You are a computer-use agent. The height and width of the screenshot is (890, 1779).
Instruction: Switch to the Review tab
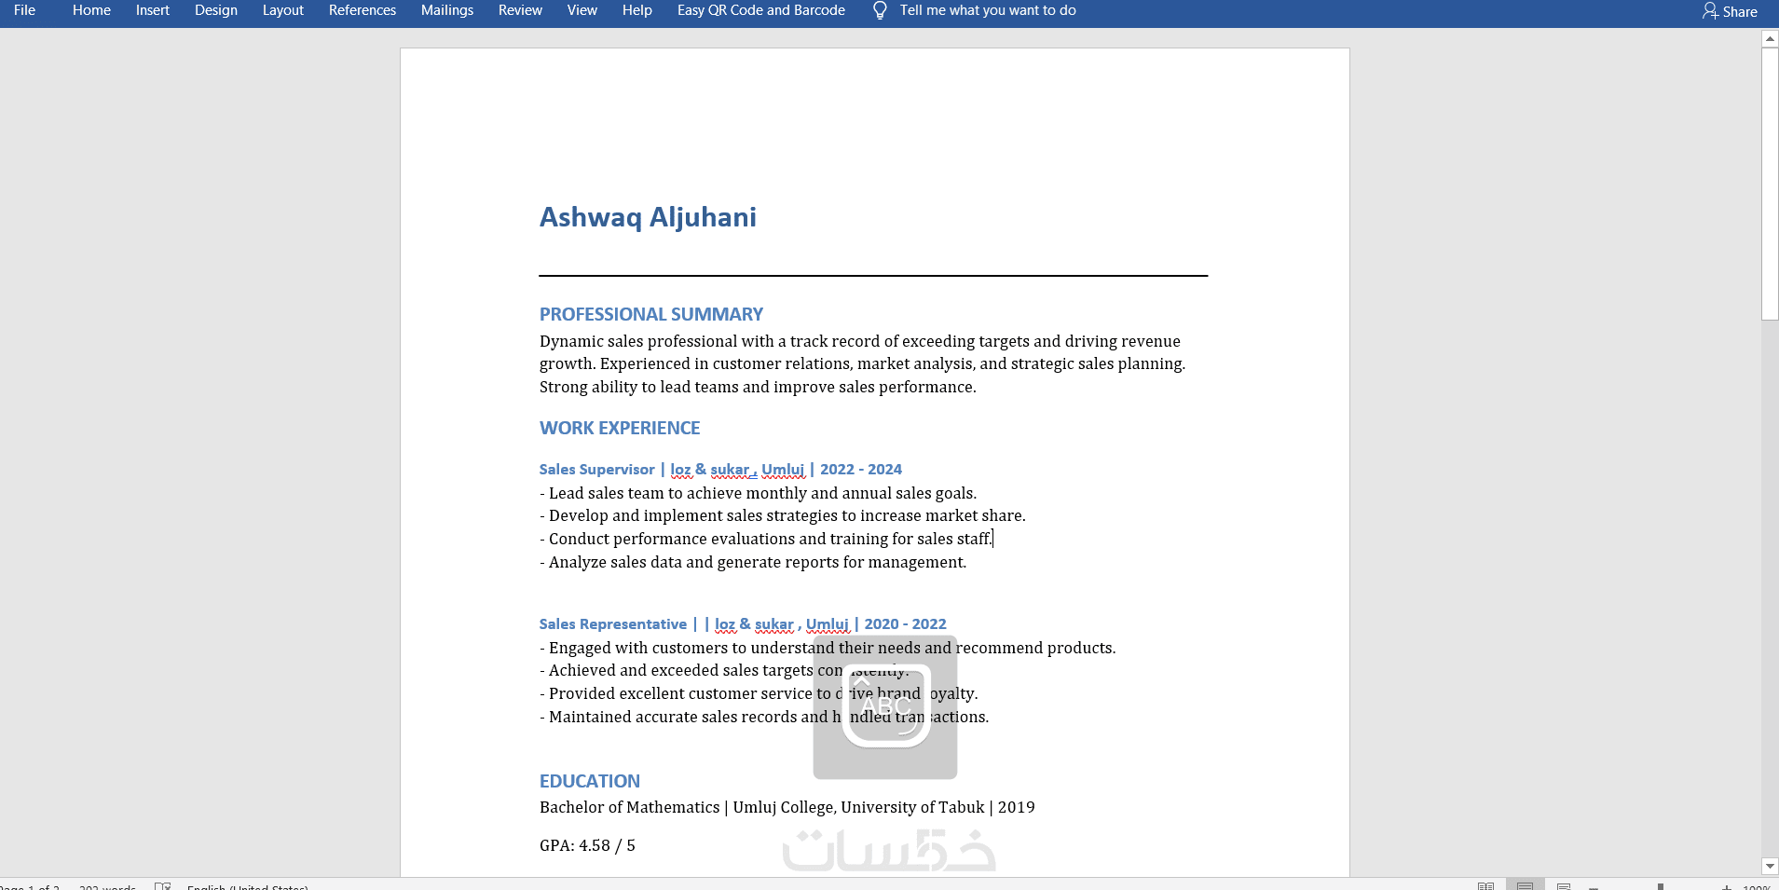(x=520, y=10)
